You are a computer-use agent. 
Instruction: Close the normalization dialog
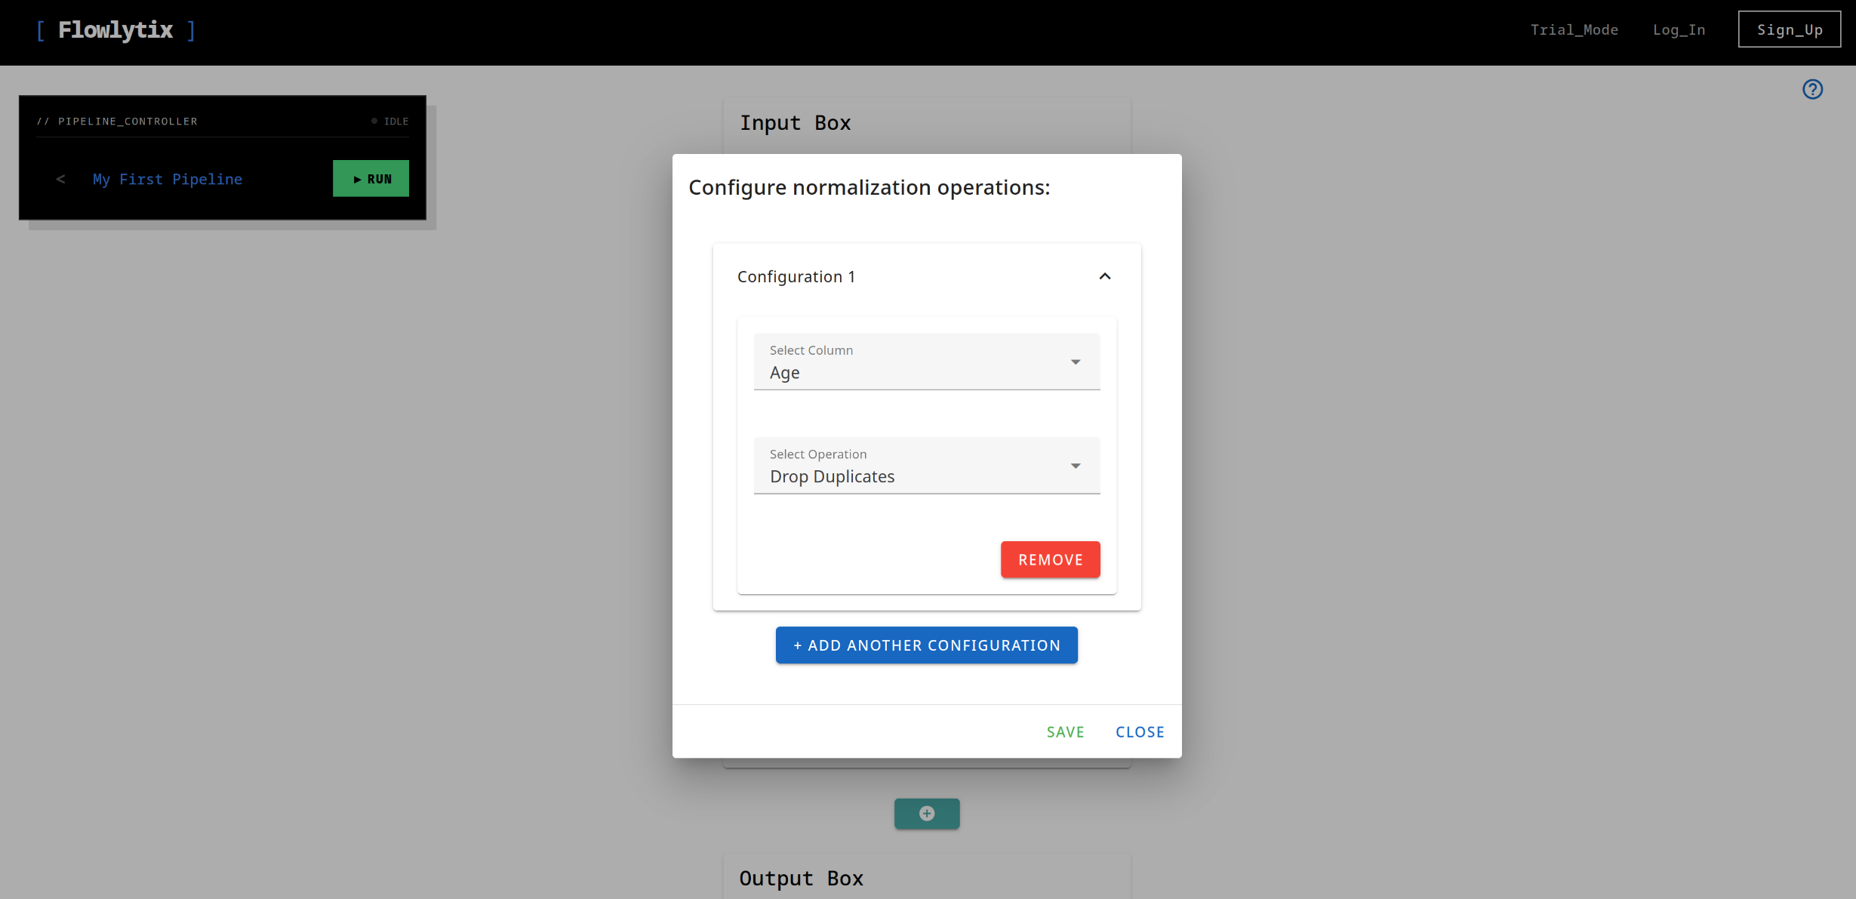point(1140,732)
